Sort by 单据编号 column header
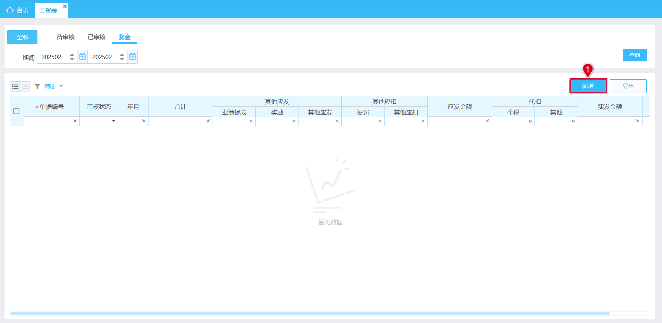This screenshot has height=323, width=662. point(52,107)
